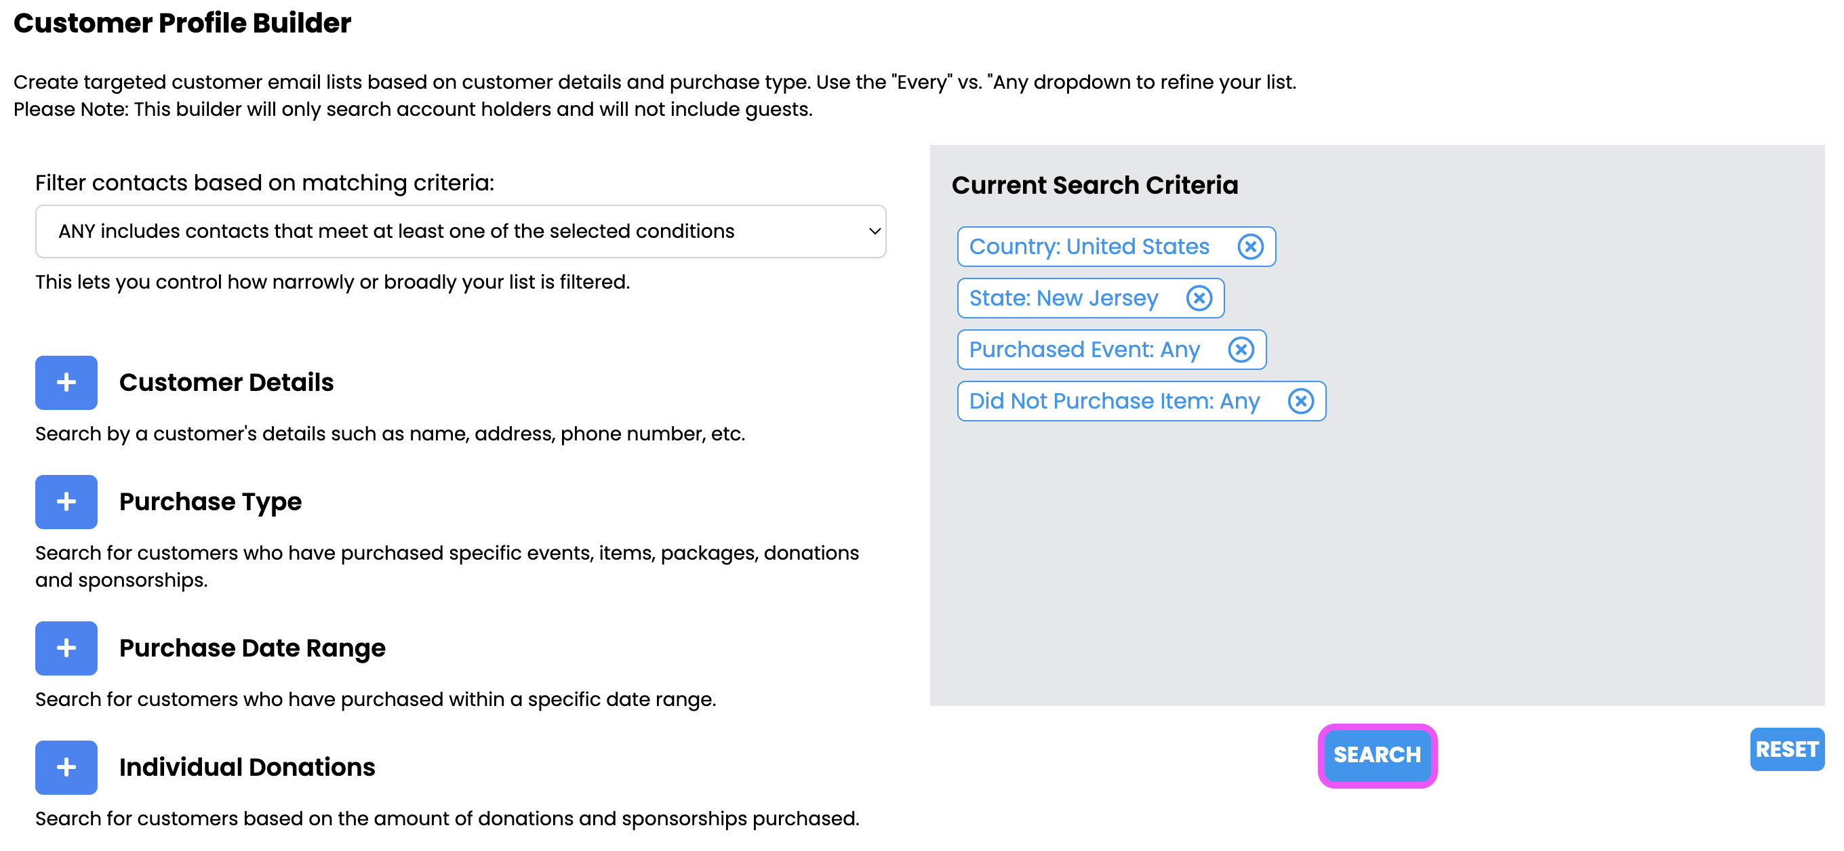Click the plus icon beside Purchase Date Range
1844x851 pixels.
(x=66, y=648)
